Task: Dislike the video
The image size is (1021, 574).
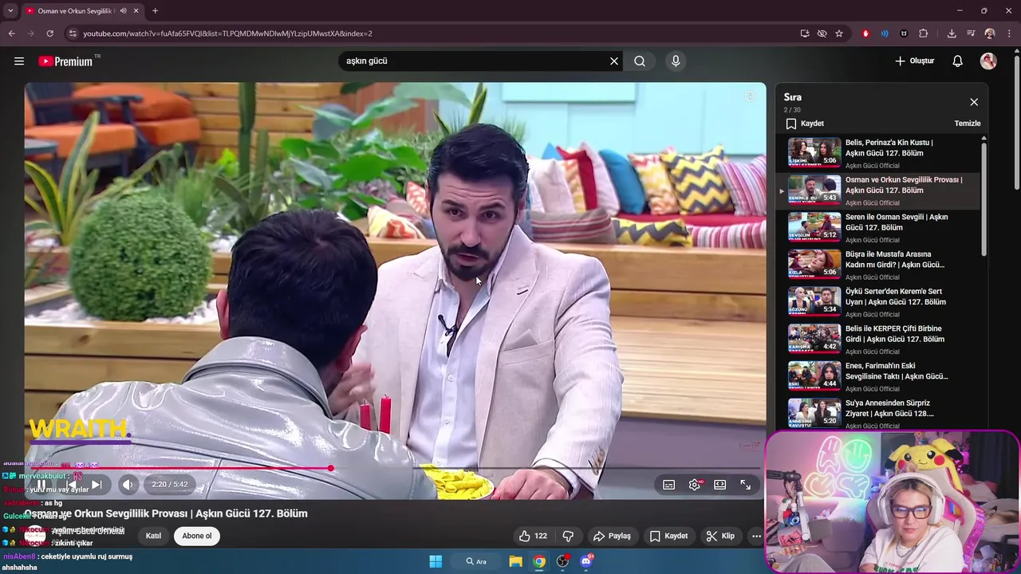Action: 568,536
